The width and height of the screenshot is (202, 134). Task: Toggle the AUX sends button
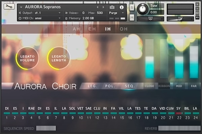click(x=197, y=13)
